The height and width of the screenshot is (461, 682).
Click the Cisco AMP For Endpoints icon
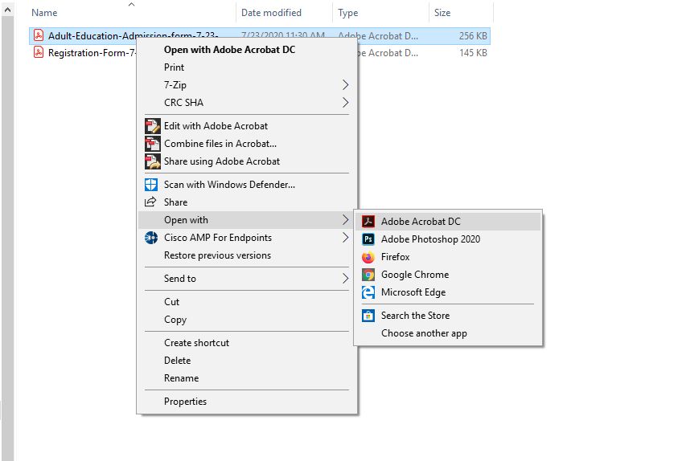point(151,238)
